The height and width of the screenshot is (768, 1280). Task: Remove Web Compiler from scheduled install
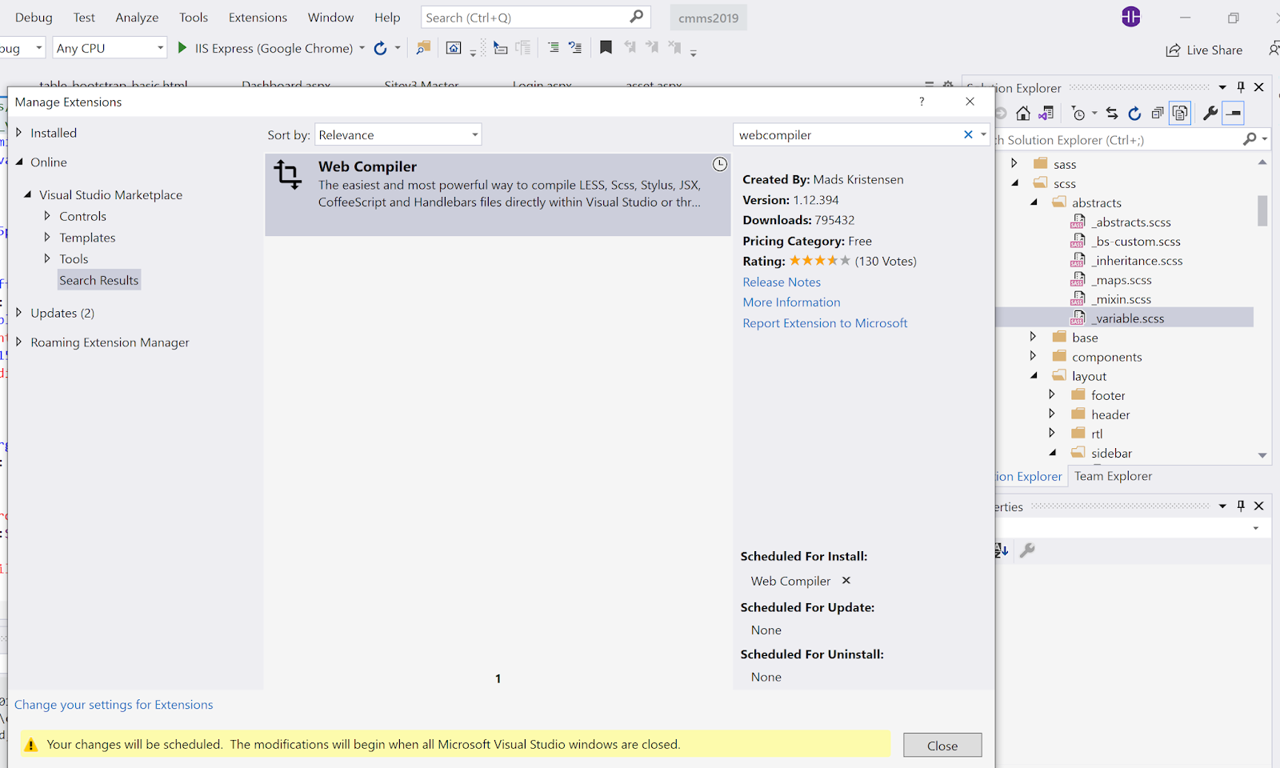coord(846,580)
